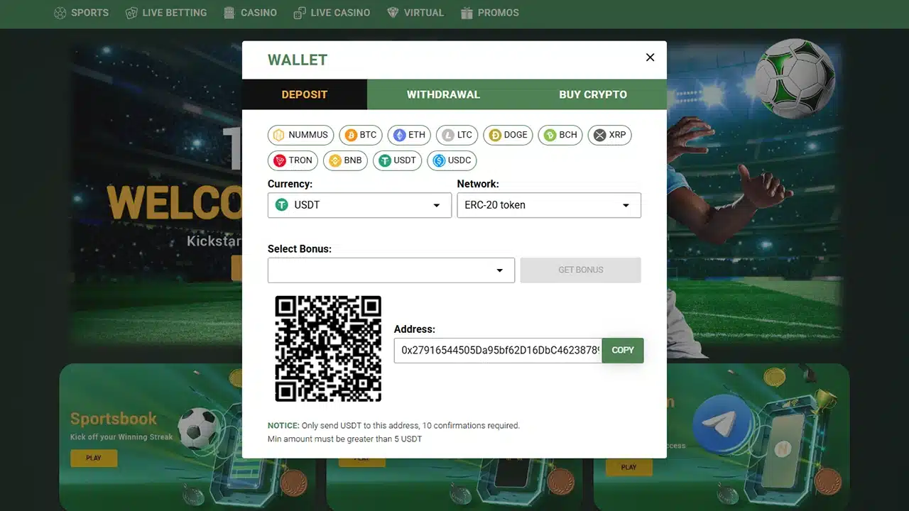
Task: Choose the DOGE coin chip
Action: point(508,135)
